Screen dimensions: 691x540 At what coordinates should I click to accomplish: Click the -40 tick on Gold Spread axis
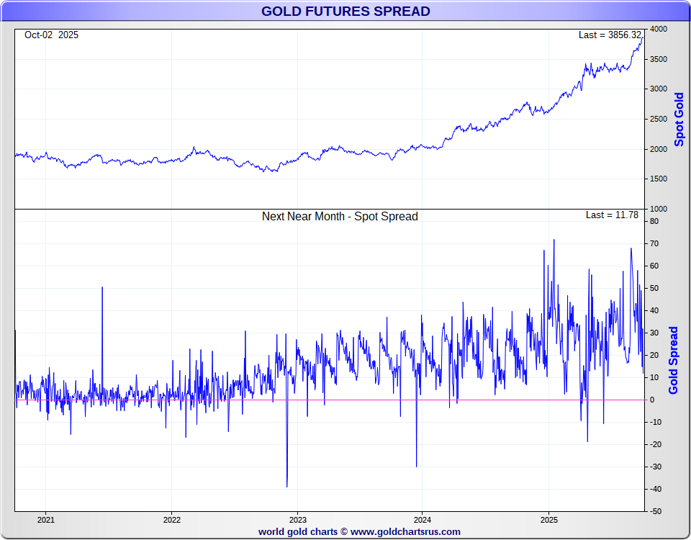tap(656, 489)
